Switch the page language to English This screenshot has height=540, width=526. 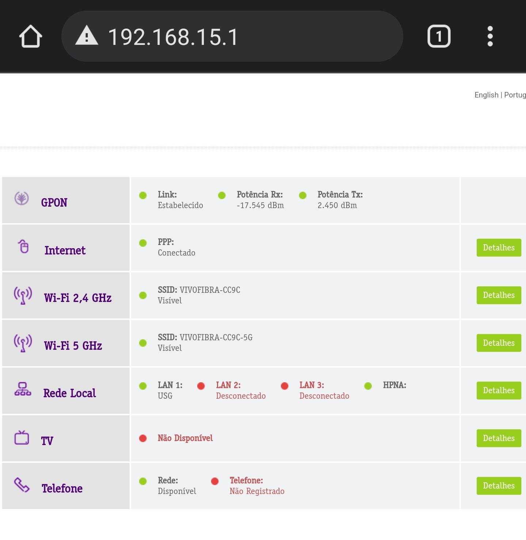point(486,95)
